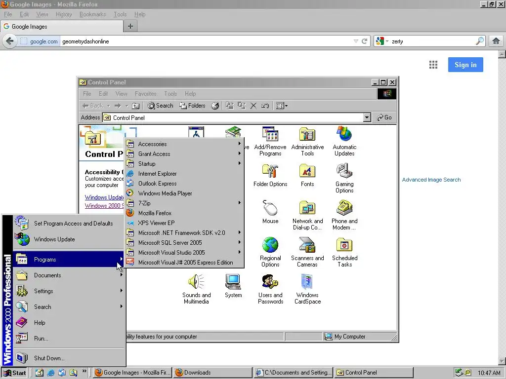Screen dimensions: 506x379
Task: Launch Internet Explorer from Programs menu
Action: click(x=184, y=174)
